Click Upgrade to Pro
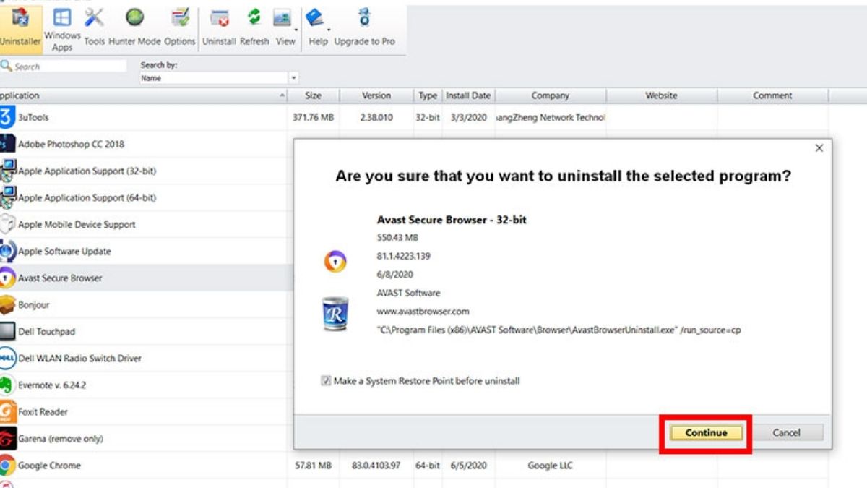867x488 pixels. coord(364,29)
